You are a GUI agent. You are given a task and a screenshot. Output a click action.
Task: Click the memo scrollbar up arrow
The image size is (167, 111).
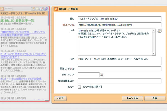(x=154, y=30)
